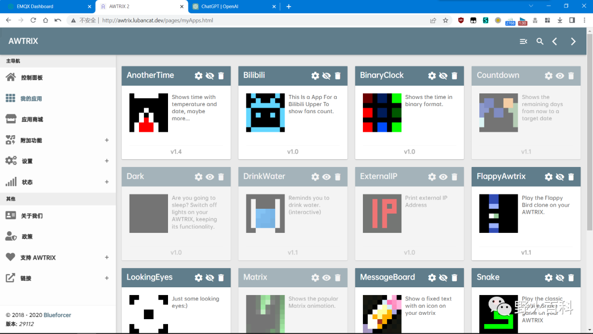
Task: Toggle ExternalIP app visibility
Action: [443, 177]
